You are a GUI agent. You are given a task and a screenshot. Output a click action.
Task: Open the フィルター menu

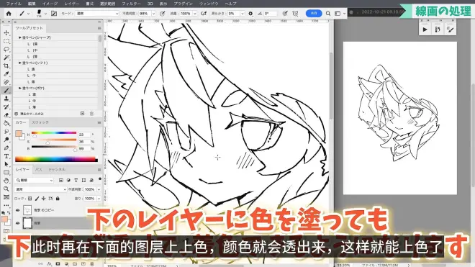(131, 4)
